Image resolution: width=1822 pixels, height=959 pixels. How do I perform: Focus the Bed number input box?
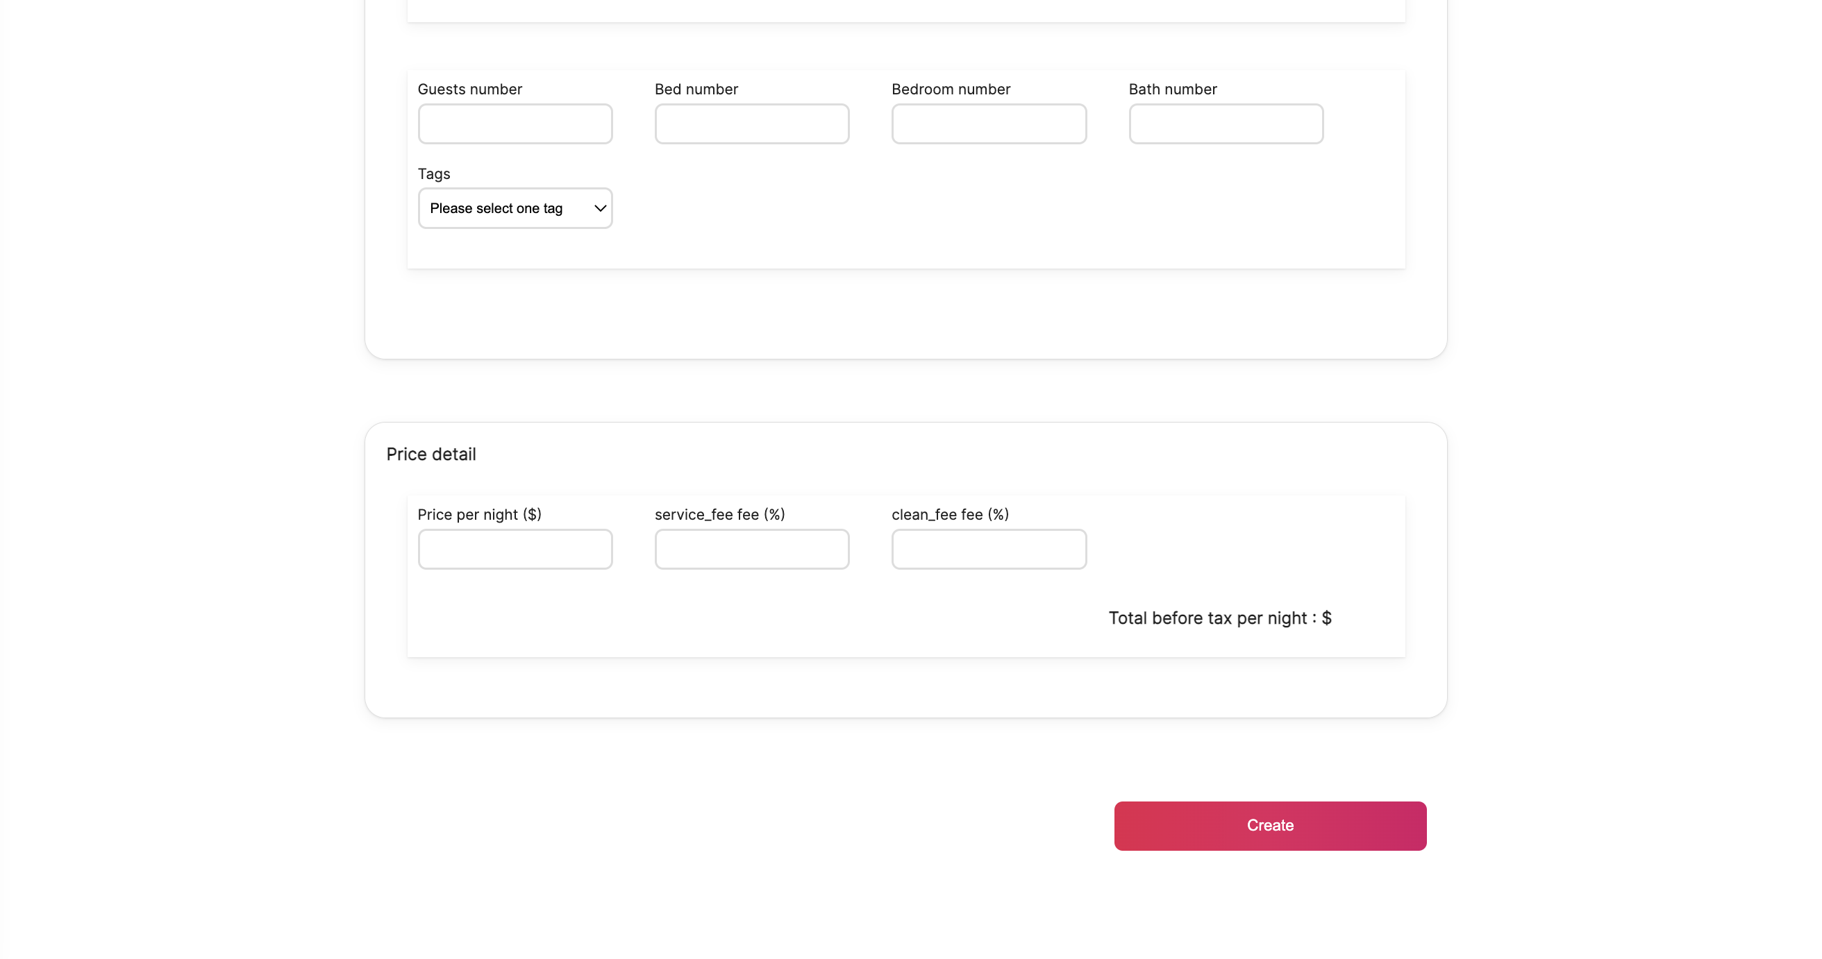coord(752,124)
